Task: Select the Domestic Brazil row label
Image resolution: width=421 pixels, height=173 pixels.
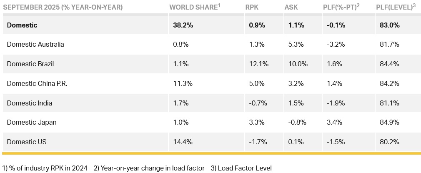Action: pyautogui.click(x=30, y=64)
